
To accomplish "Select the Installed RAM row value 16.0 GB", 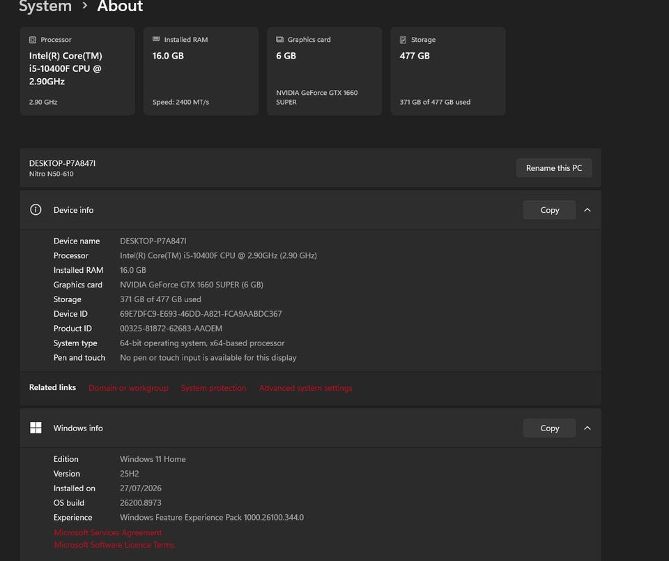I will click(x=132, y=270).
